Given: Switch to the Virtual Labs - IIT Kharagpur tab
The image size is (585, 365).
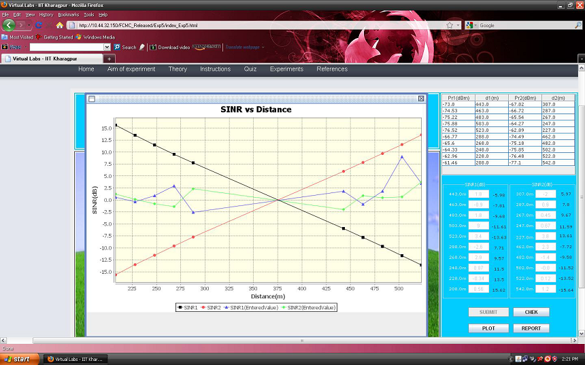Looking at the screenshot, I should 50,59.
